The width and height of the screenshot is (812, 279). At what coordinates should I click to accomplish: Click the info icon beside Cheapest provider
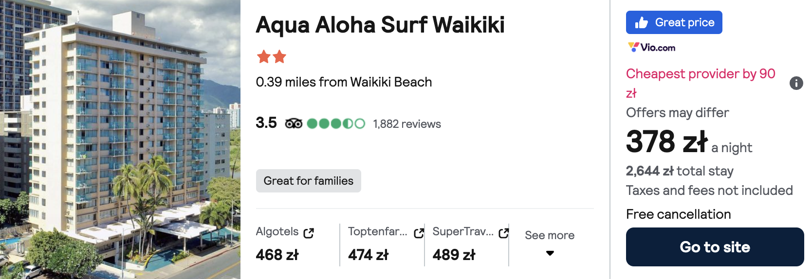[x=796, y=83]
